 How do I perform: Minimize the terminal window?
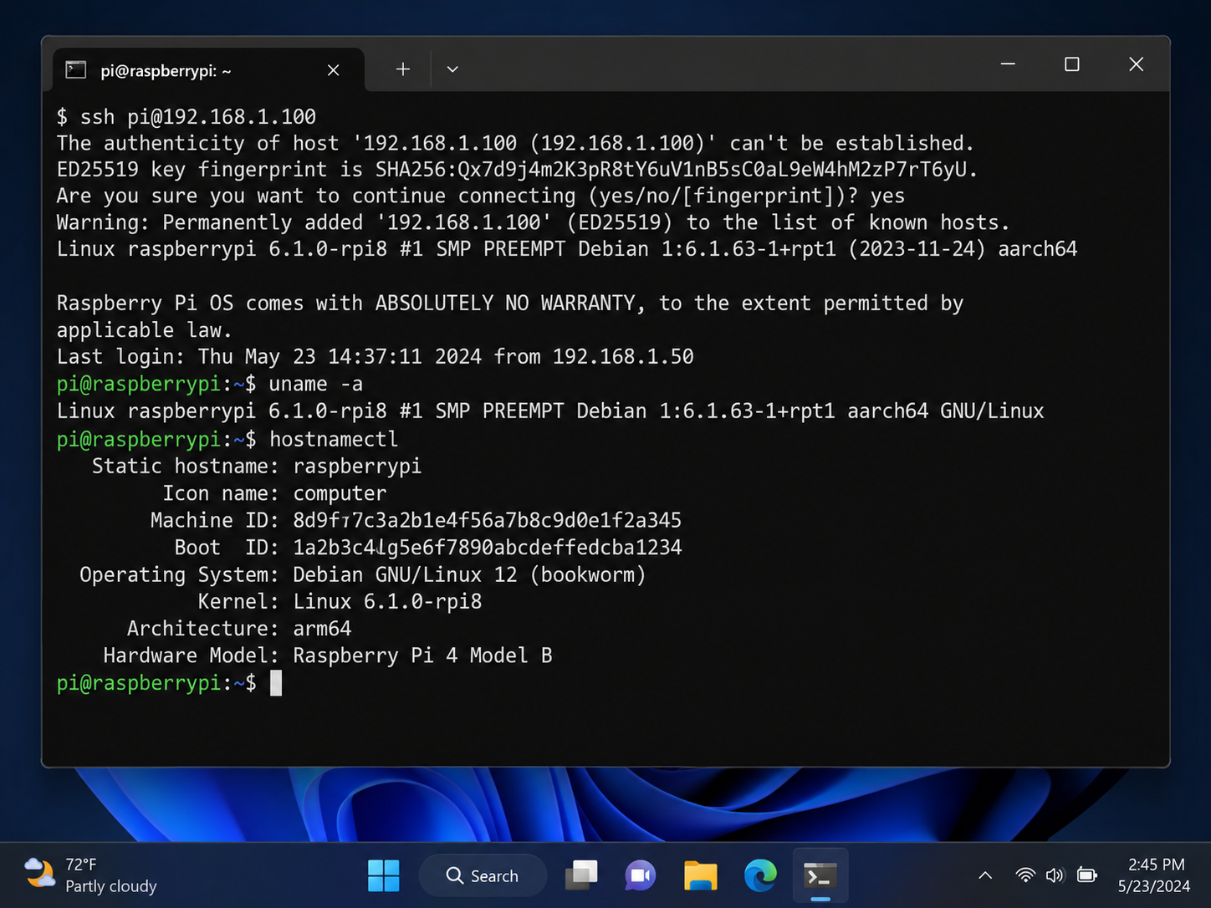coord(1008,64)
